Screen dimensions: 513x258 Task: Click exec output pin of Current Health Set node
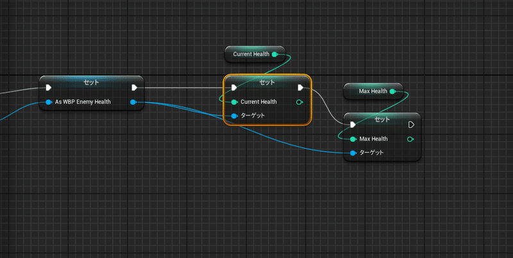tap(300, 88)
